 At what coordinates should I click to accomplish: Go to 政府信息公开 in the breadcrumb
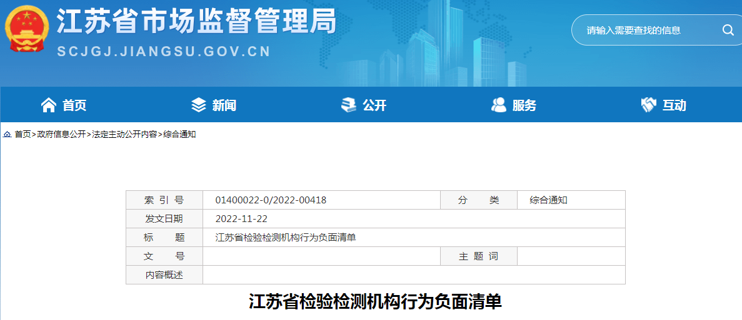pos(61,135)
